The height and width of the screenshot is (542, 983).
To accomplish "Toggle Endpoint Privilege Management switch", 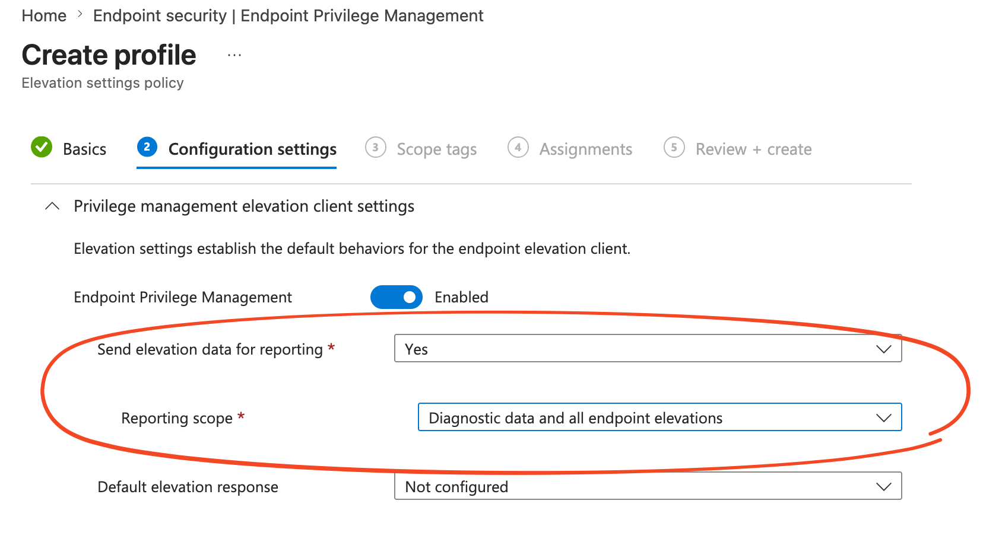I will (397, 297).
